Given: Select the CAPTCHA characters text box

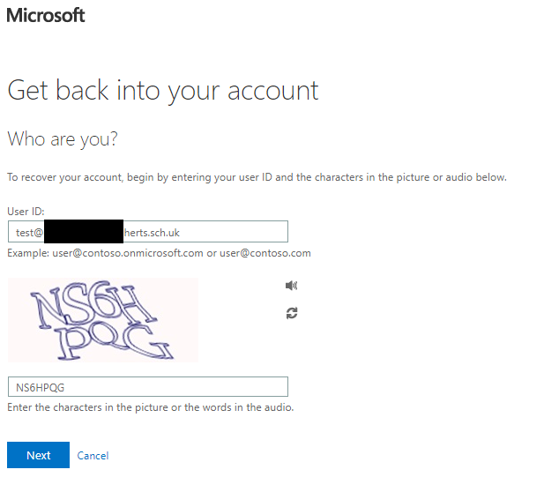Looking at the screenshot, I should (x=148, y=386).
